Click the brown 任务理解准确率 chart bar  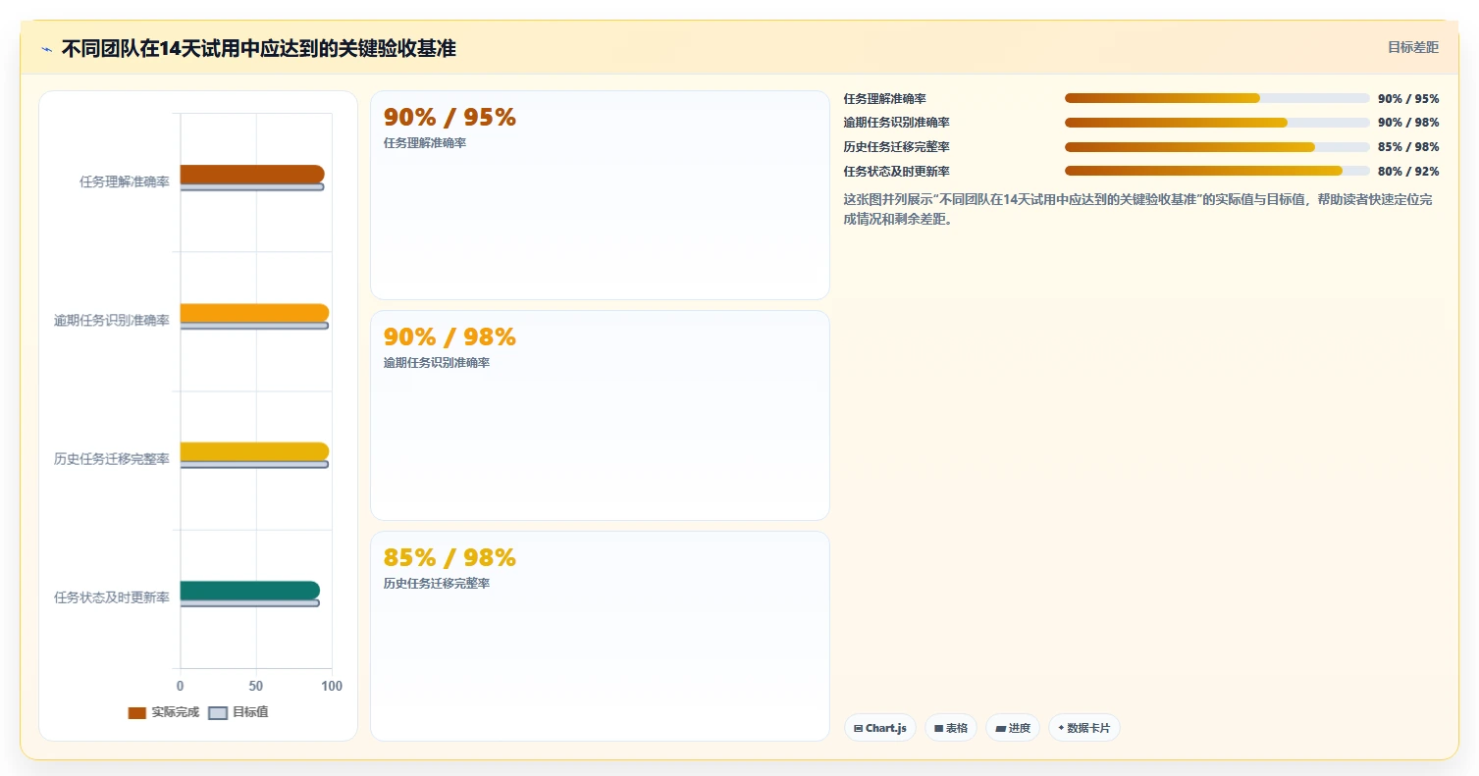tap(252, 174)
